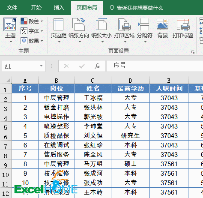Viewport: 203px width, 198px height.
Task: Select the 页面布局 tab
Action: (x=87, y=8)
